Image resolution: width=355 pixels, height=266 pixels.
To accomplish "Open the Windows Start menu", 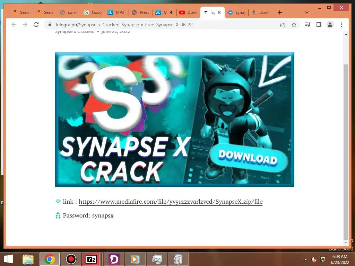I will point(8,259).
